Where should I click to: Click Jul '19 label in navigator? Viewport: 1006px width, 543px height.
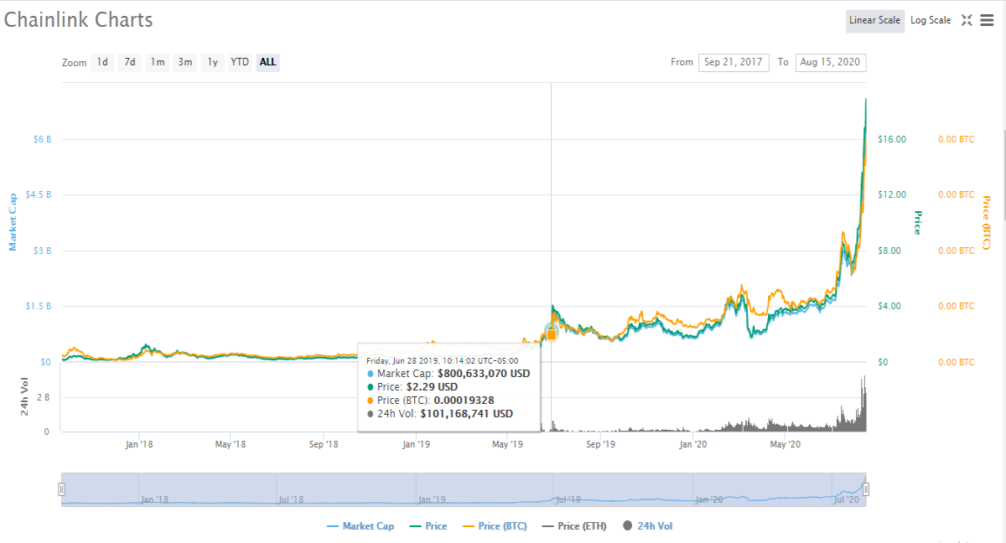point(568,499)
